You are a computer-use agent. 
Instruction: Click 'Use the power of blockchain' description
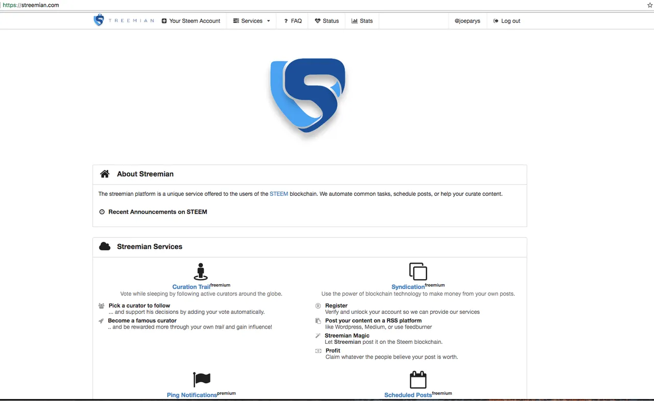418,294
